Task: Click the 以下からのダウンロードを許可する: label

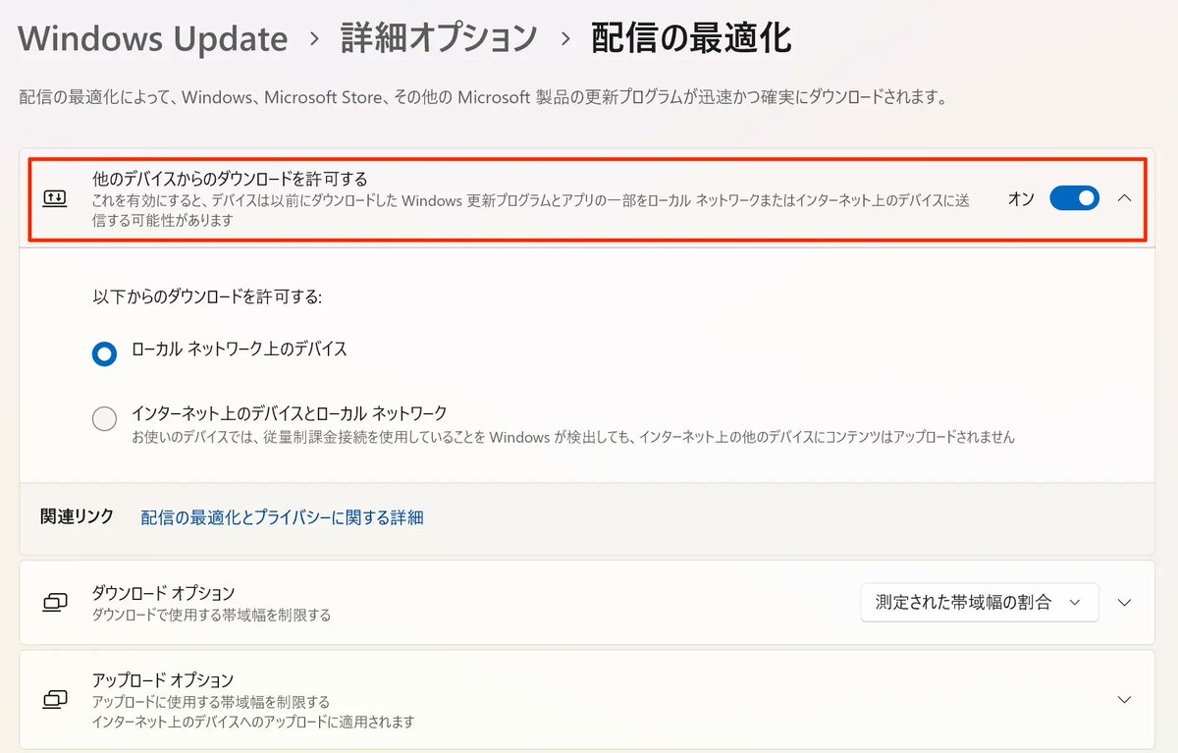Action: tap(207, 295)
